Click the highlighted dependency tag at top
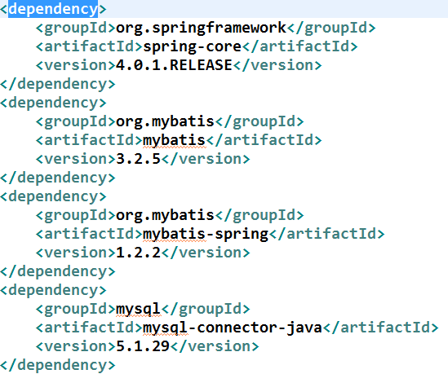Screen dimensions: 448x374 [x=53, y=9]
